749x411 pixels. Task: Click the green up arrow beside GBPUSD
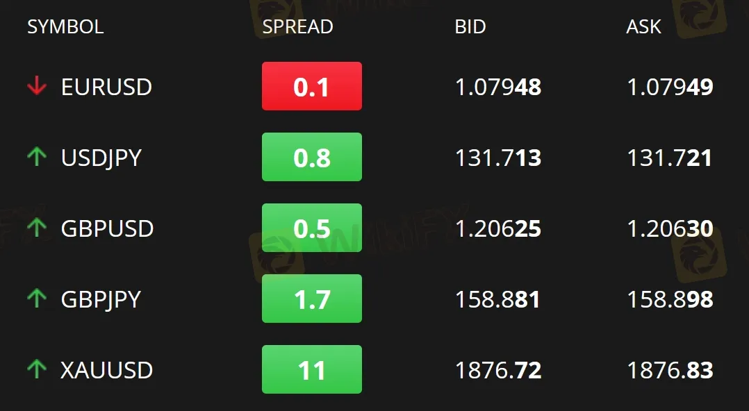36,228
